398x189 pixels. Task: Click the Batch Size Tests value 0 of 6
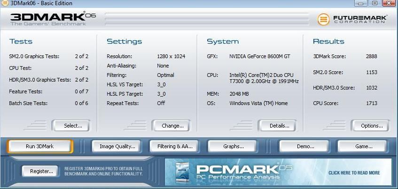[x=81, y=103]
